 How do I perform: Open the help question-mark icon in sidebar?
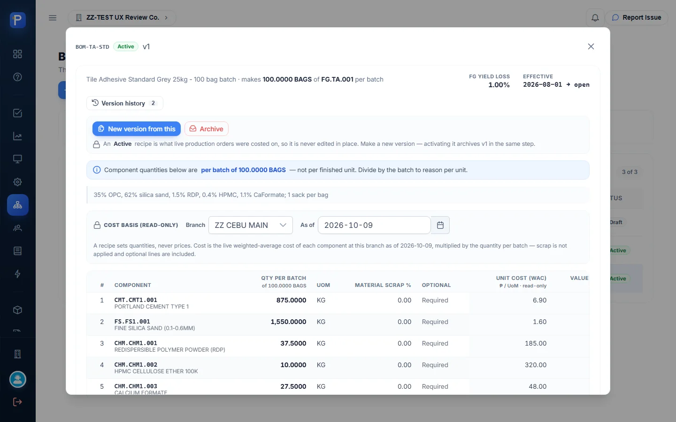[18, 77]
